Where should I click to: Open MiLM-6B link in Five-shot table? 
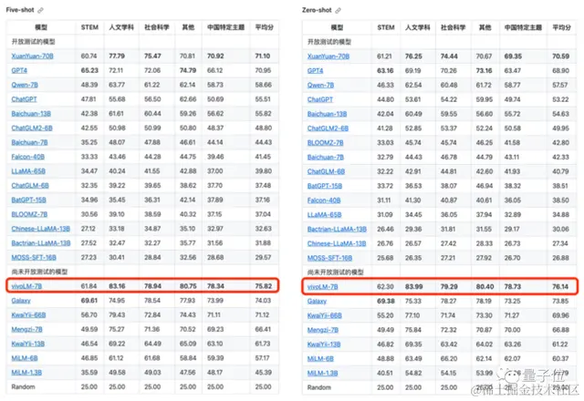(25, 358)
